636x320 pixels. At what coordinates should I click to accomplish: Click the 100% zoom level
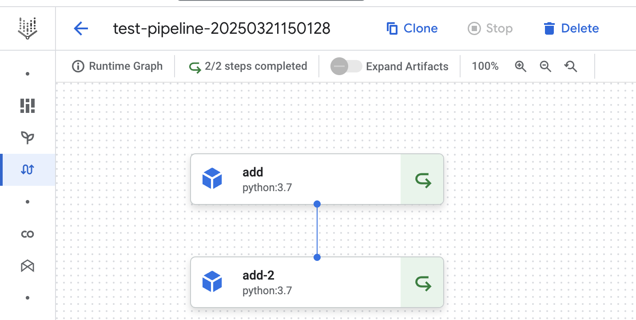[485, 67]
